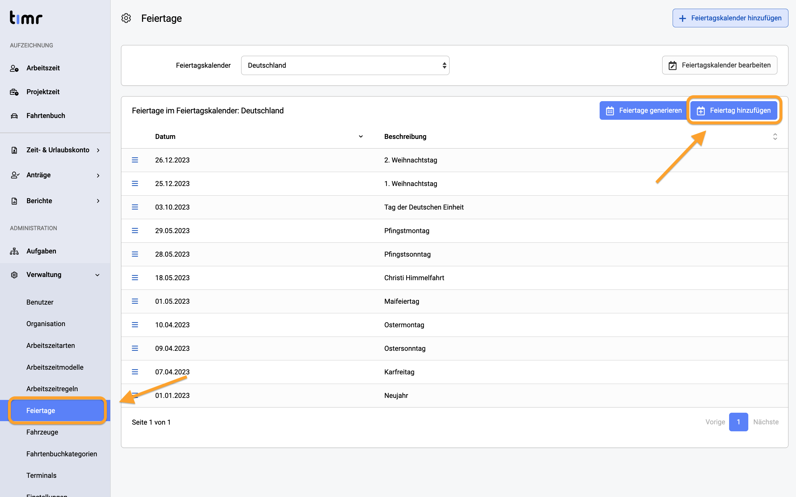Open the Feiertagskalender Deutschland dropdown

[345, 65]
